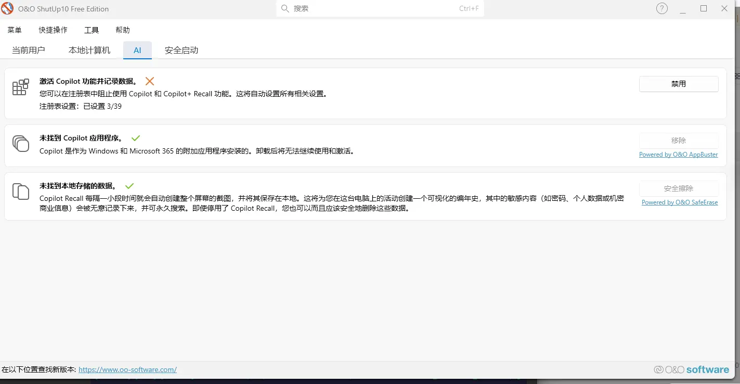Screen dimensions: 740x384
Task: Open the help question mark icon
Action: point(661,8)
